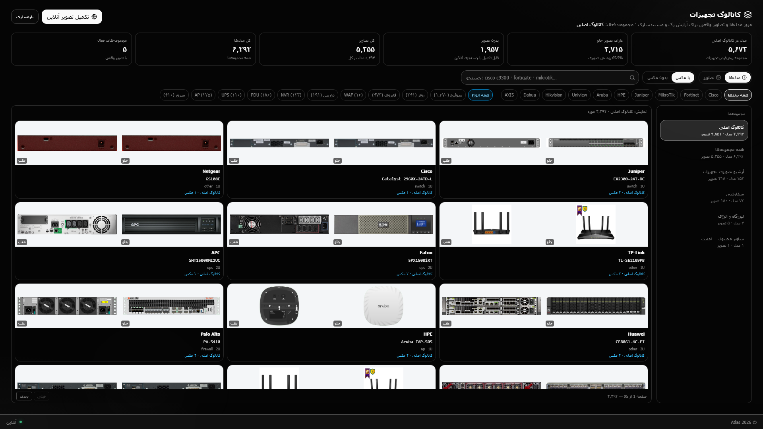The height and width of the screenshot is (429, 763).
Task: Switch to the Models (مدل‌ها) view
Action: (x=738, y=77)
